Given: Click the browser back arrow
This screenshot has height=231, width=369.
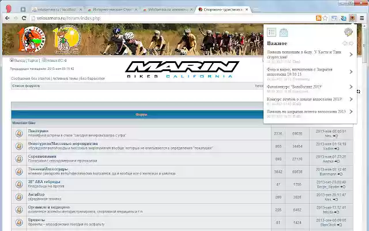Looking at the screenshot, I should click(x=7, y=18).
